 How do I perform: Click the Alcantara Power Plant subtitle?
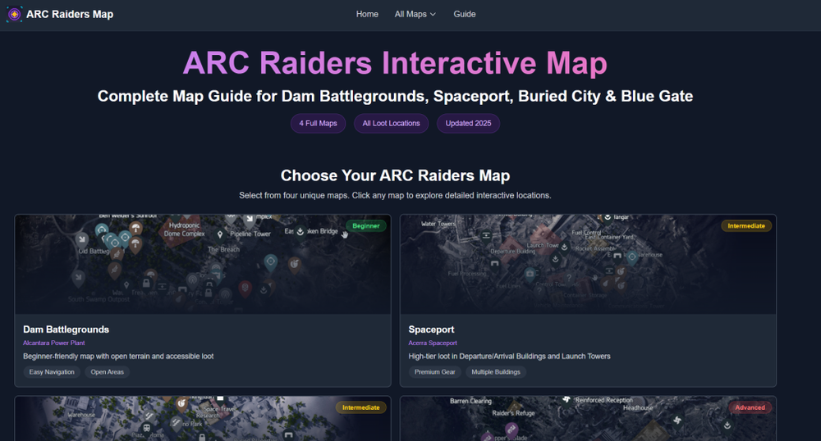click(54, 343)
